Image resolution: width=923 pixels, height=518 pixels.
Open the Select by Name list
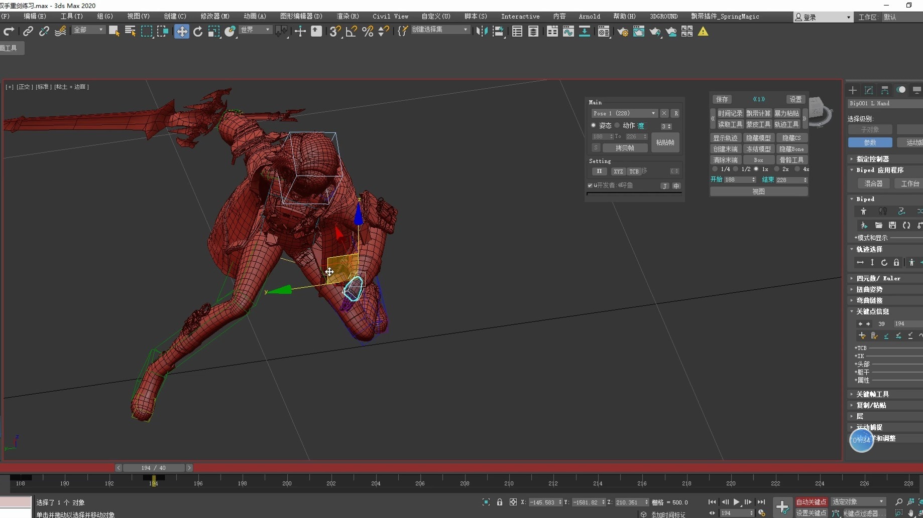(x=130, y=32)
